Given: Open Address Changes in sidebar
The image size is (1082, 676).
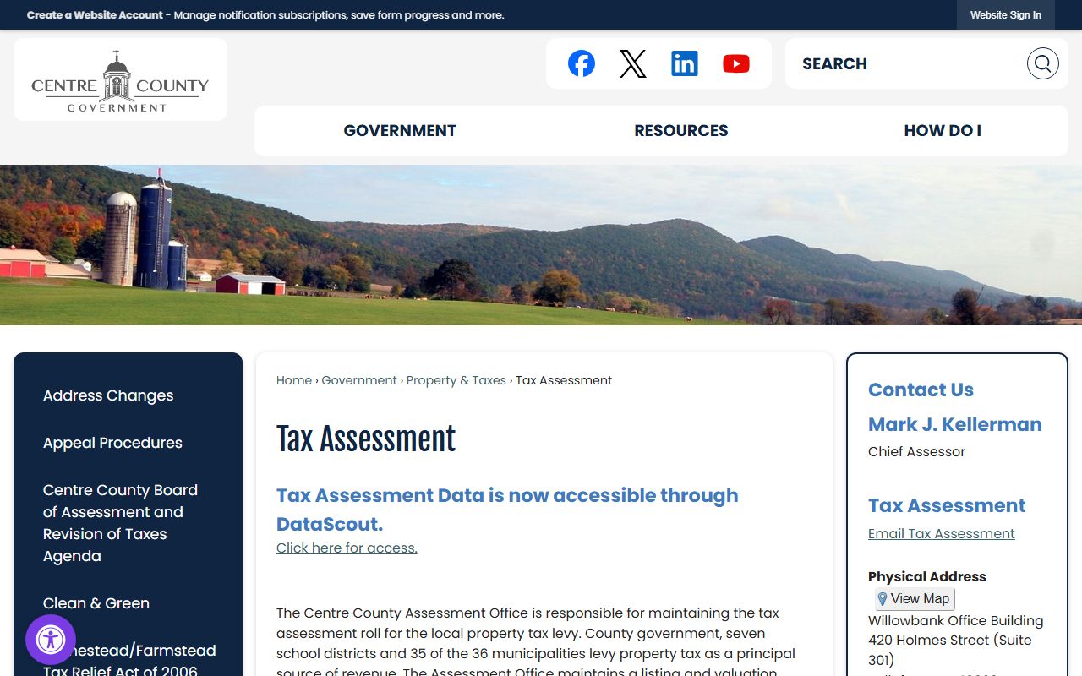Looking at the screenshot, I should tap(108, 395).
